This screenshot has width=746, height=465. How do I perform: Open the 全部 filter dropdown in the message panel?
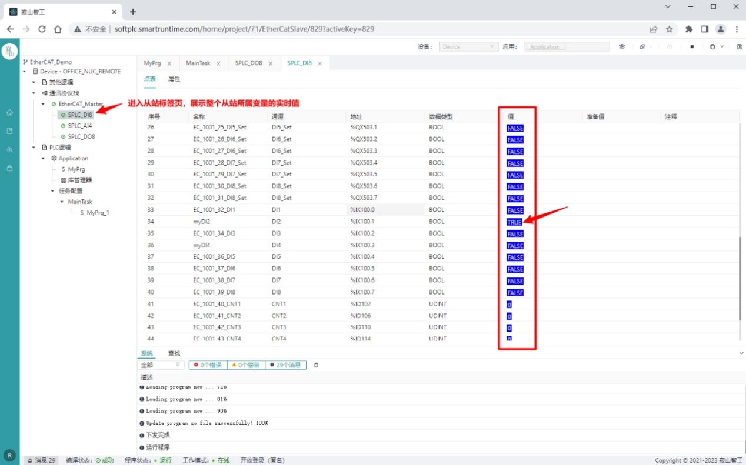pyautogui.click(x=162, y=365)
